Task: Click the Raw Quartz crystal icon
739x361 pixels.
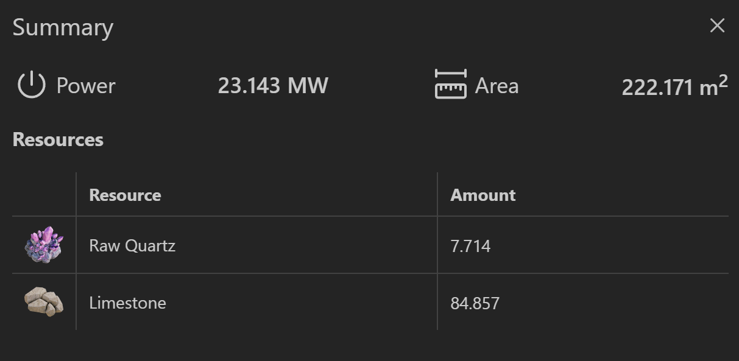Action: pos(43,245)
